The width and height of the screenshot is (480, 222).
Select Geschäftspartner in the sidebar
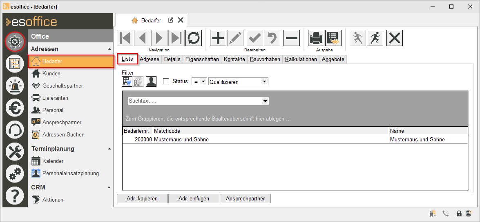coord(71,86)
